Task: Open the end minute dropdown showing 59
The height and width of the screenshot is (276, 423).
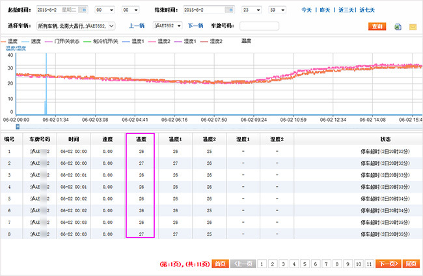Action: point(277,10)
